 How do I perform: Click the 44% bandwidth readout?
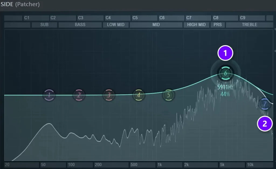(x=225, y=94)
